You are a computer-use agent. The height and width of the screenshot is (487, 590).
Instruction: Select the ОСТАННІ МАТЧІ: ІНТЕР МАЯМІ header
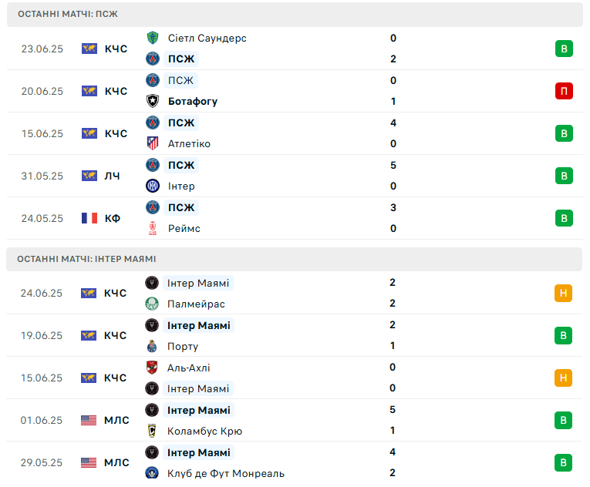point(295,259)
